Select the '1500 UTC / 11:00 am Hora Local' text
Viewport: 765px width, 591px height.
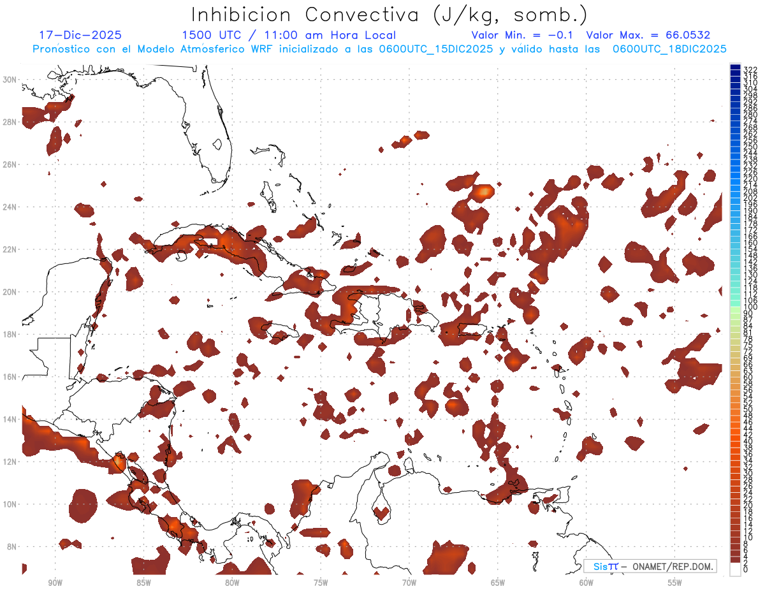pyautogui.click(x=289, y=35)
